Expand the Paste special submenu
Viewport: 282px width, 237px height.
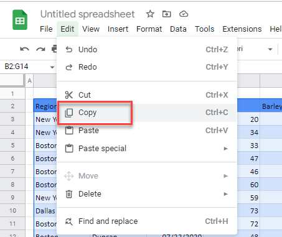[x=147, y=149]
